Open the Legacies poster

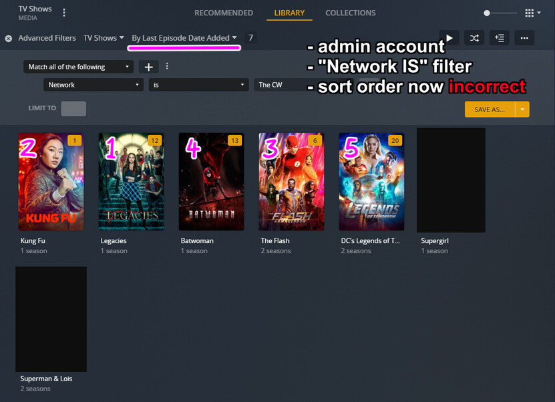coord(132,182)
